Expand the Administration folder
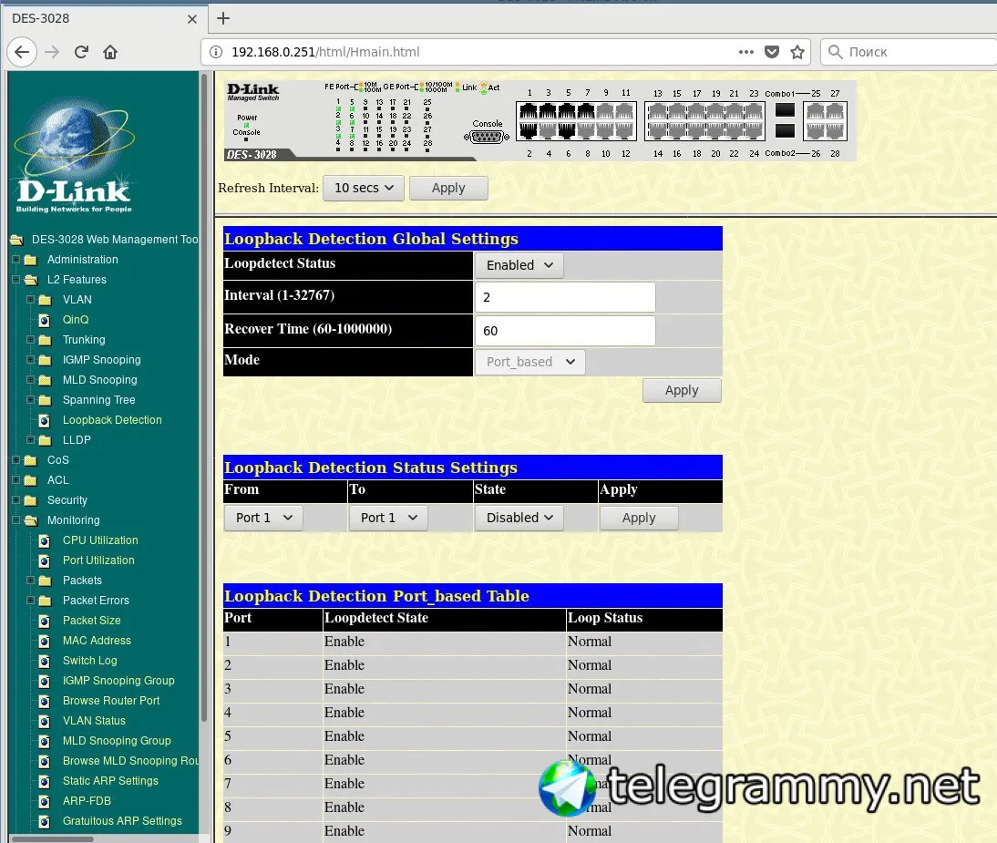Screen dimensions: 997x843 click(x=16, y=260)
